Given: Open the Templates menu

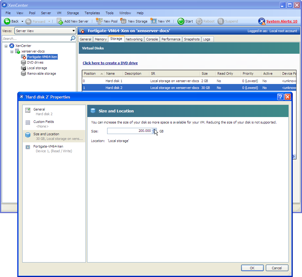Looking at the screenshot, I should pos(92,13).
